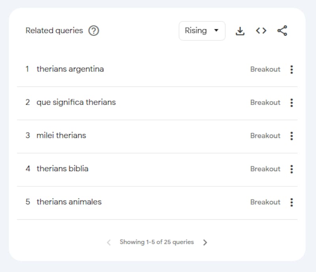Viewport: 316px width, 272px height.
Task: Click the Related queries heading
Action: [x=54, y=31]
